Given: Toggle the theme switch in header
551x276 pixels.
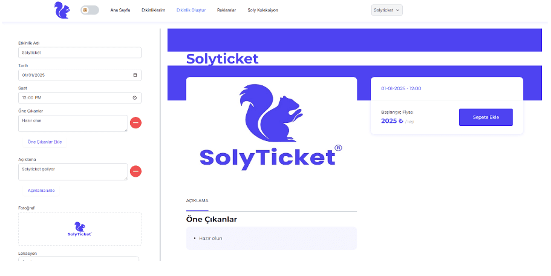Looking at the screenshot, I should 90,10.
